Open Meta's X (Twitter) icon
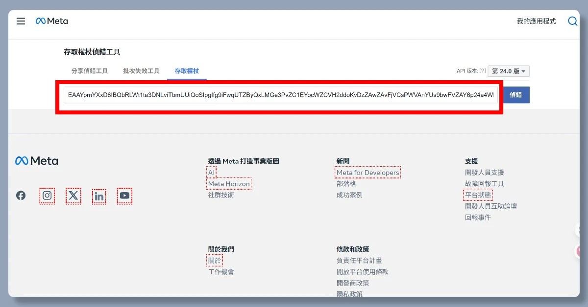Screen dimensions: 588x307 pyautogui.click(x=73, y=196)
